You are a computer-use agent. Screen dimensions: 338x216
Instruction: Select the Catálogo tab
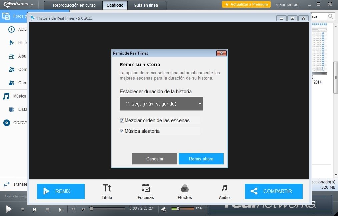click(115, 5)
